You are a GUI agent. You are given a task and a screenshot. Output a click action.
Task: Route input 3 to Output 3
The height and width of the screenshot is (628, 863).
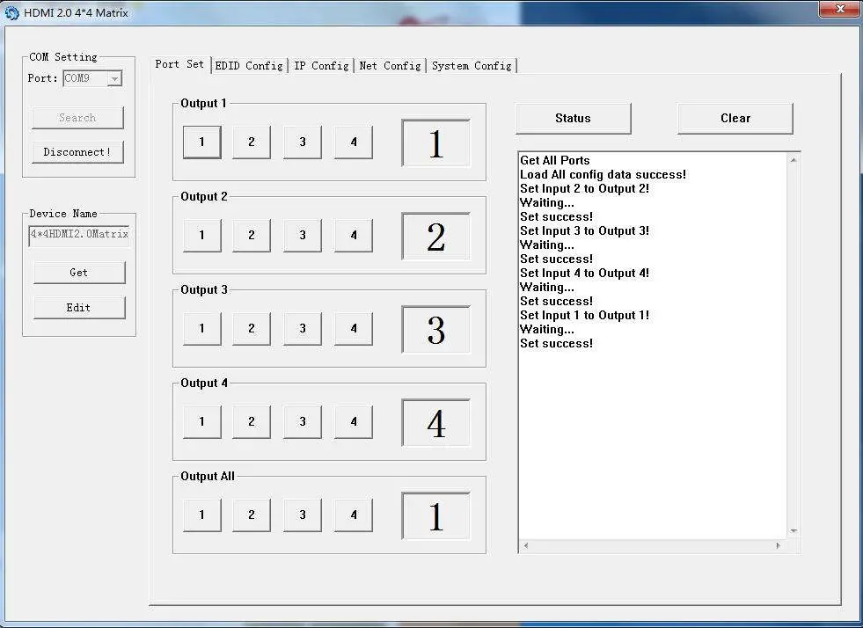303,329
